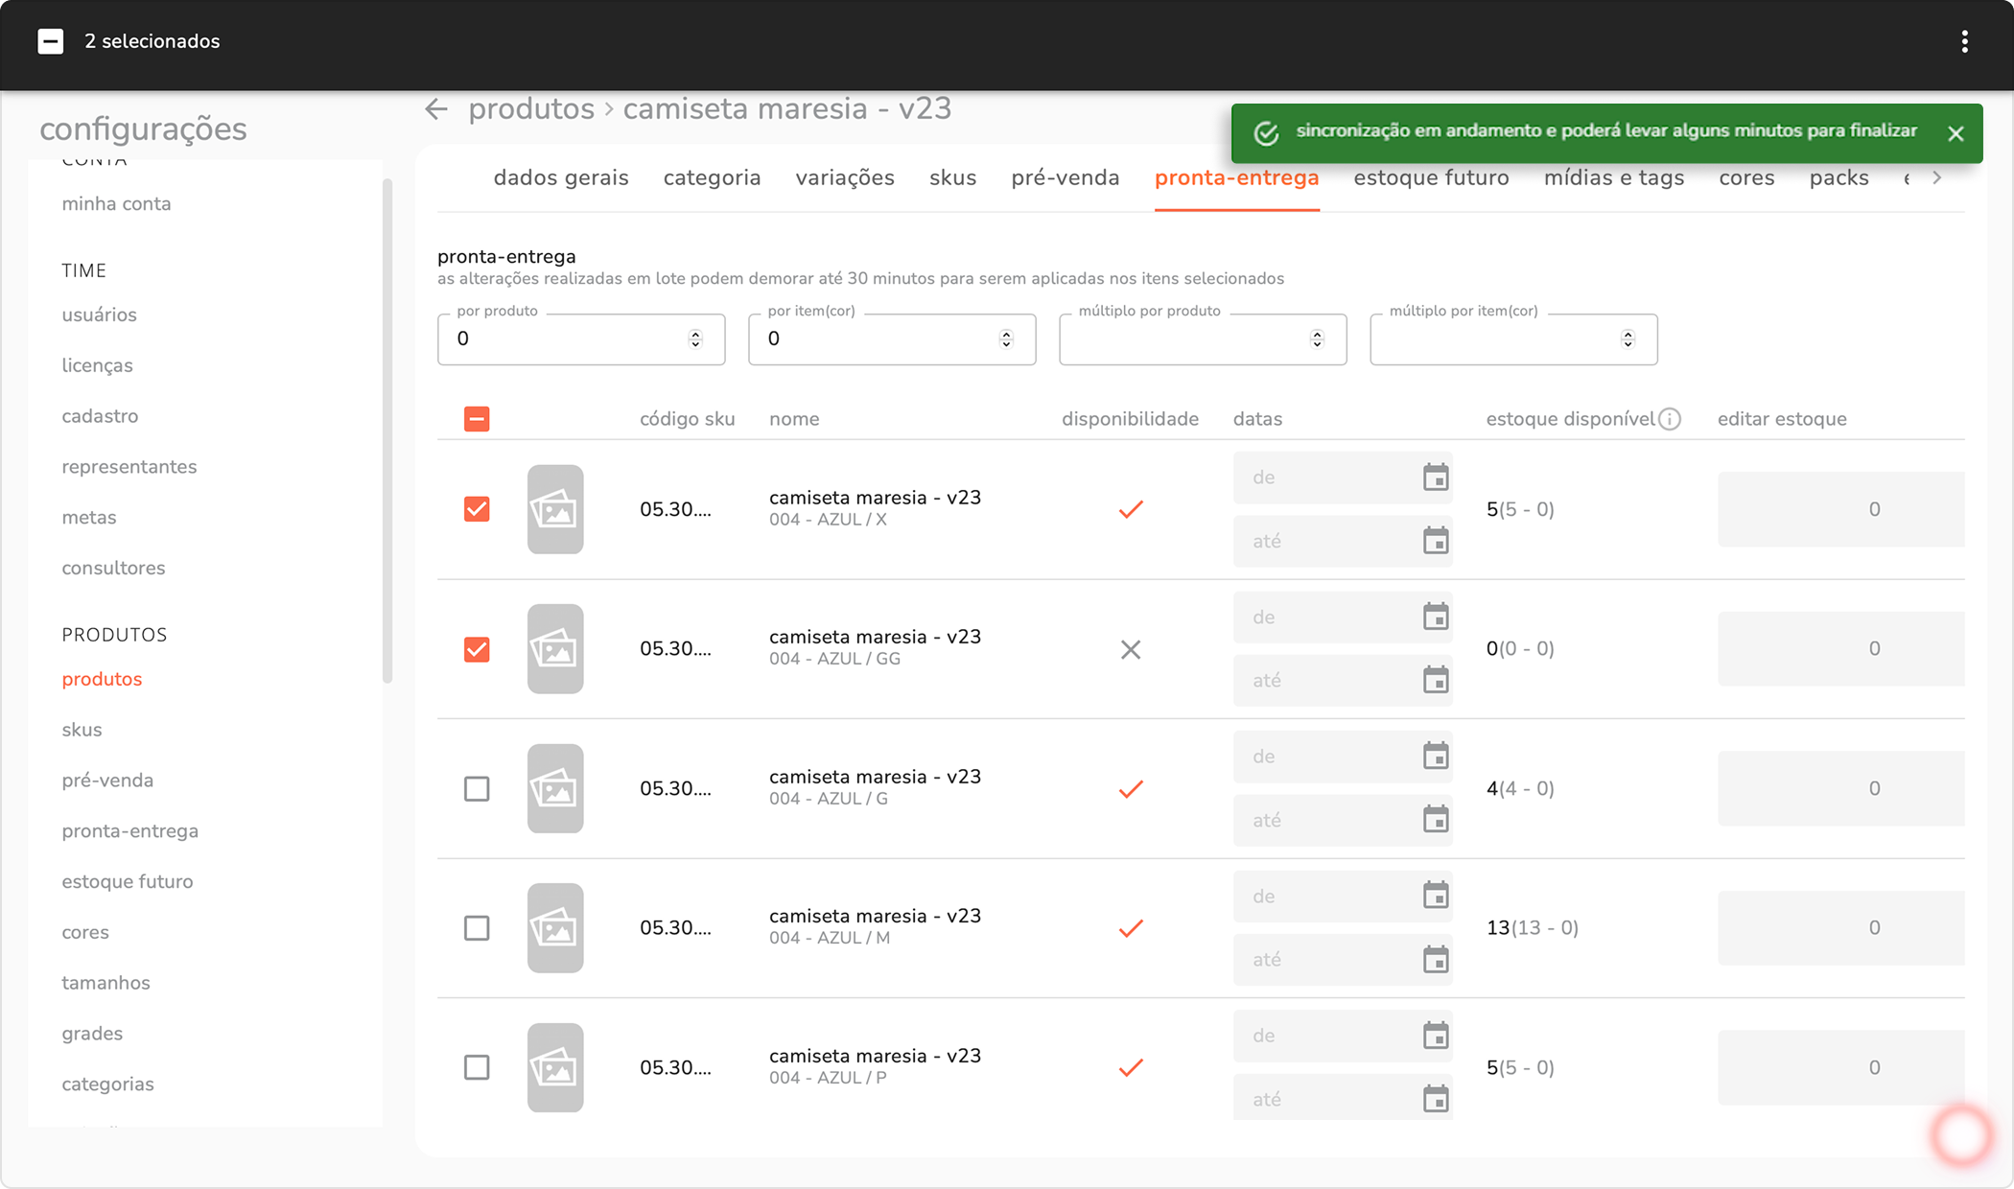Click the back arrow beside produtos breadcrumb
Screen dimensions: 2014x1189
436,109
